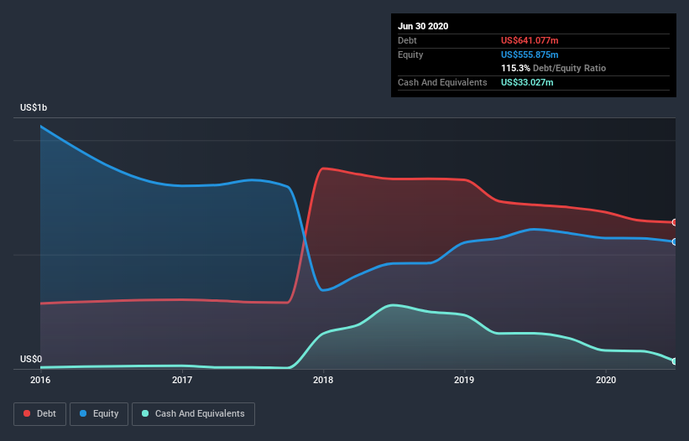689x441 pixels.
Task: Click the 2019 x-axis label
Action: click(x=464, y=380)
